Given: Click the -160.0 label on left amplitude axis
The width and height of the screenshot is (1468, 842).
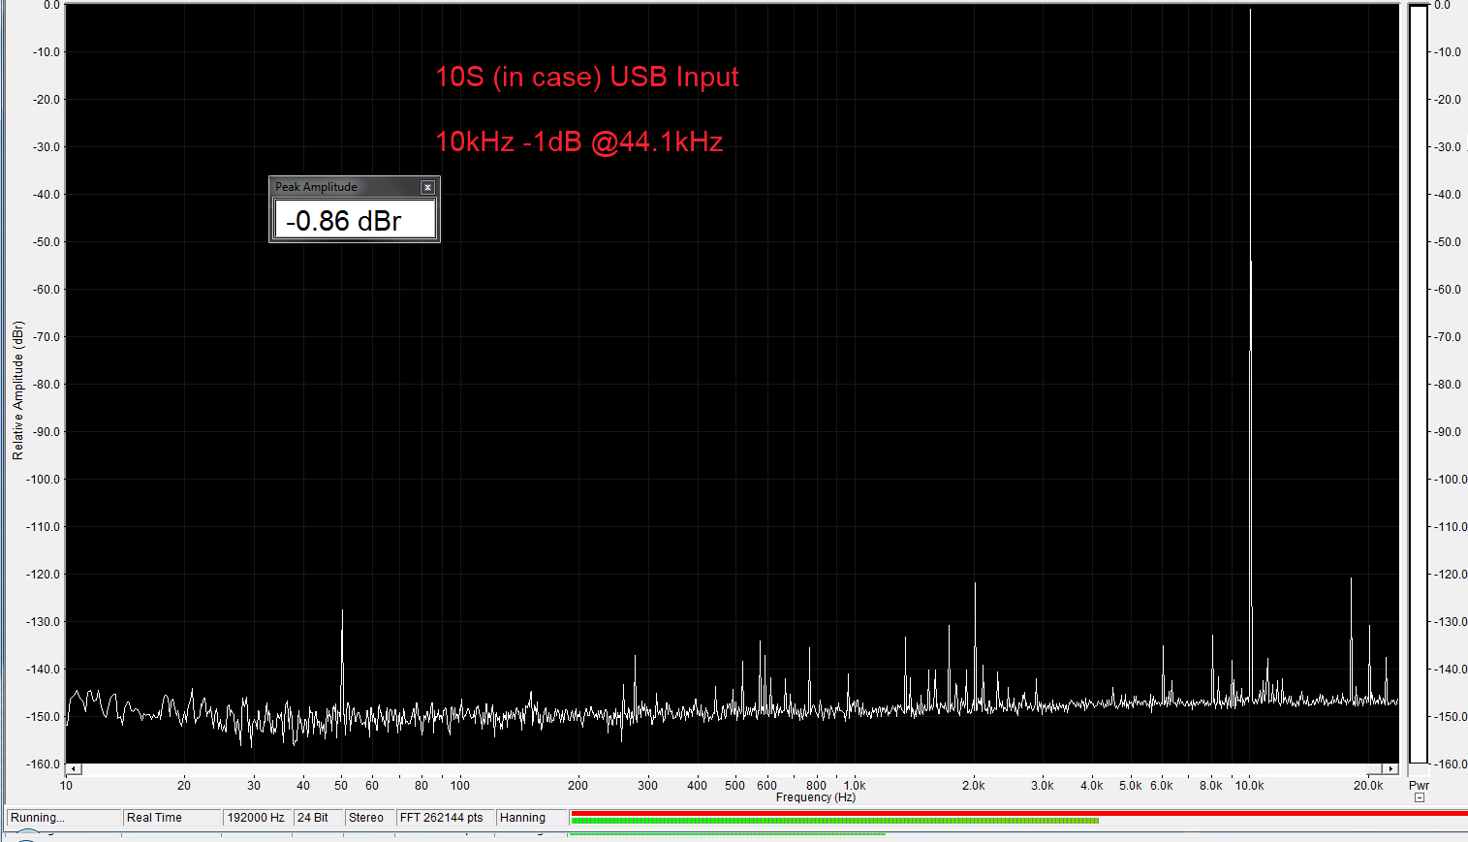Looking at the screenshot, I should pyautogui.click(x=45, y=764).
